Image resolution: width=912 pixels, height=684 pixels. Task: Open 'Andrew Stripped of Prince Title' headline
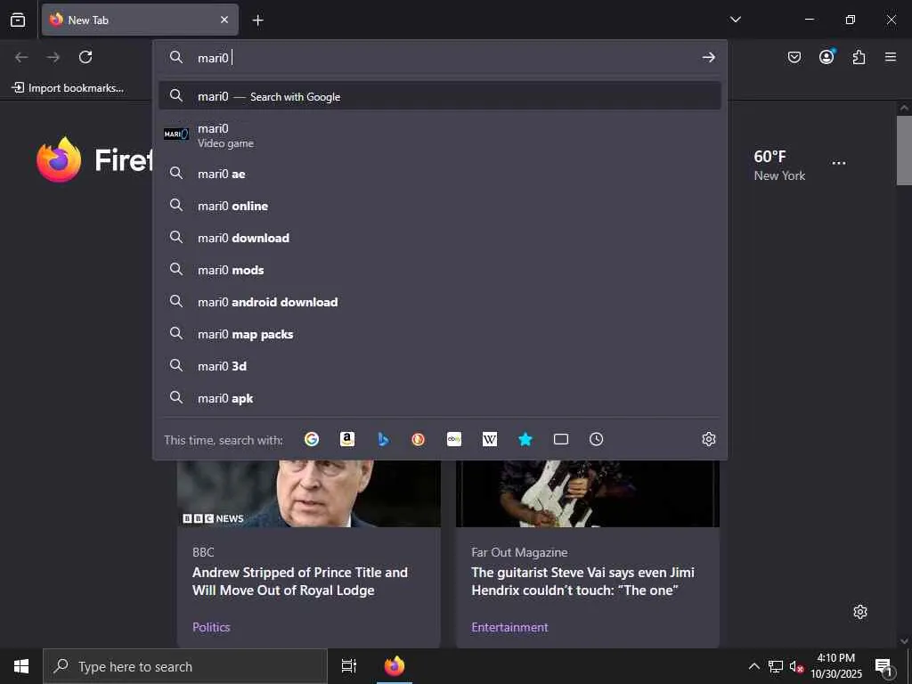300,581
